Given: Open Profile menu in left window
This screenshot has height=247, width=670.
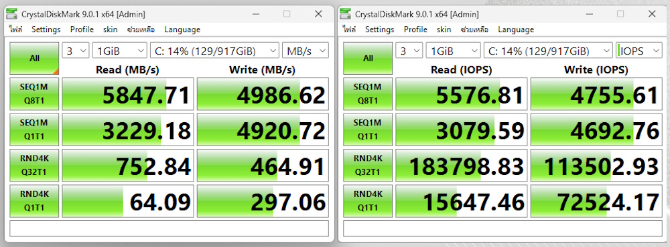Looking at the screenshot, I should [82, 29].
